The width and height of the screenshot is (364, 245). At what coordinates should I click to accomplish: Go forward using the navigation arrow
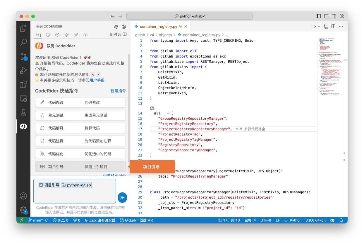click(x=120, y=16)
